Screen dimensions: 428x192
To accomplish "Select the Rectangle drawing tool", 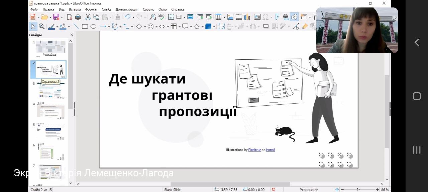I will click(85, 27).
